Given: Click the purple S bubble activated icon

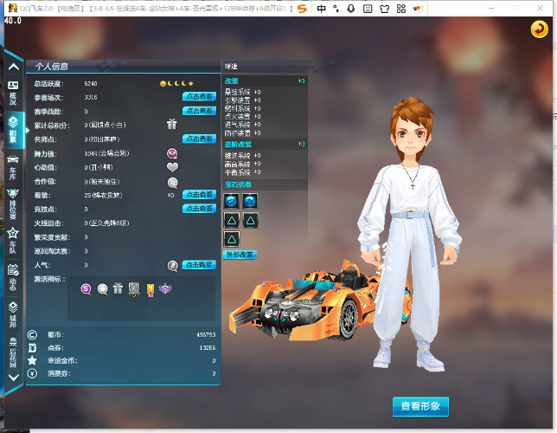Looking at the screenshot, I should tap(86, 289).
